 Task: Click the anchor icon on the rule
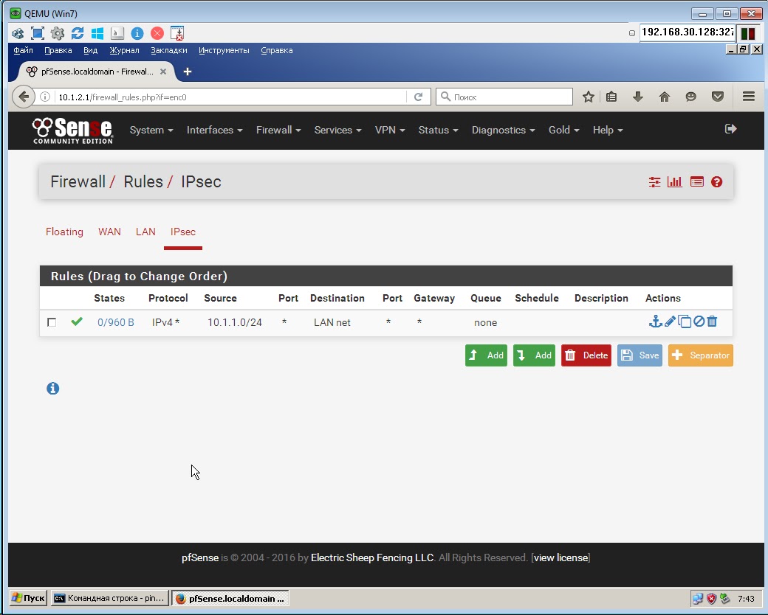[655, 322]
